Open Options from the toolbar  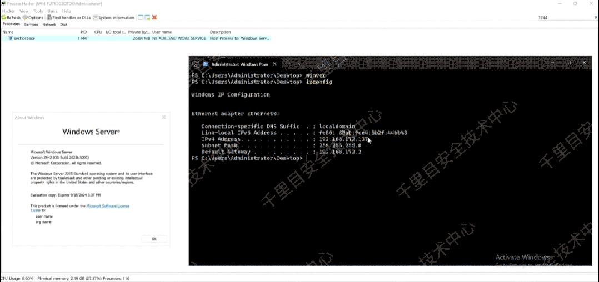tap(33, 18)
